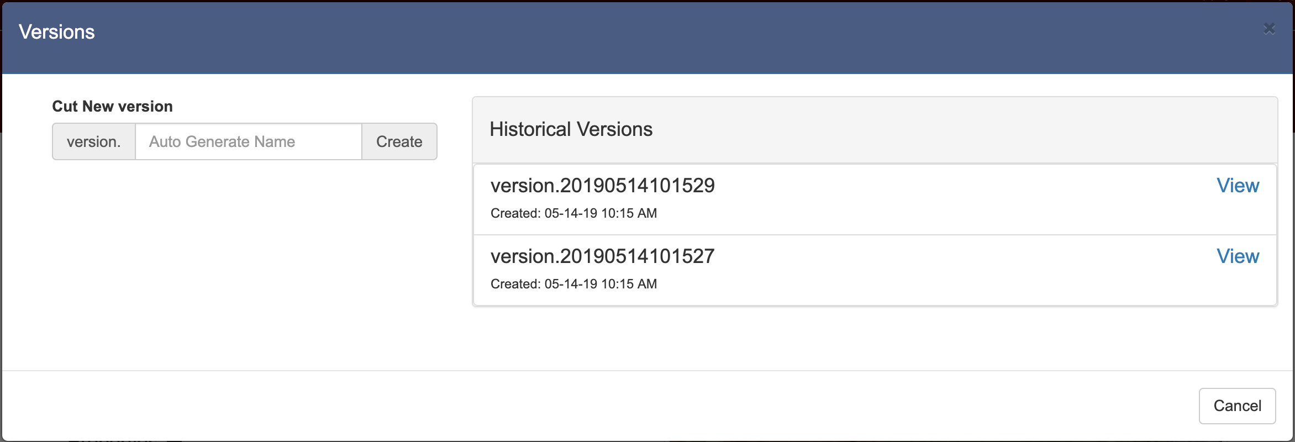1295x442 pixels.
Task: Click the Versions dialog title
Action: pyautogui.click(x=57, y=32)
